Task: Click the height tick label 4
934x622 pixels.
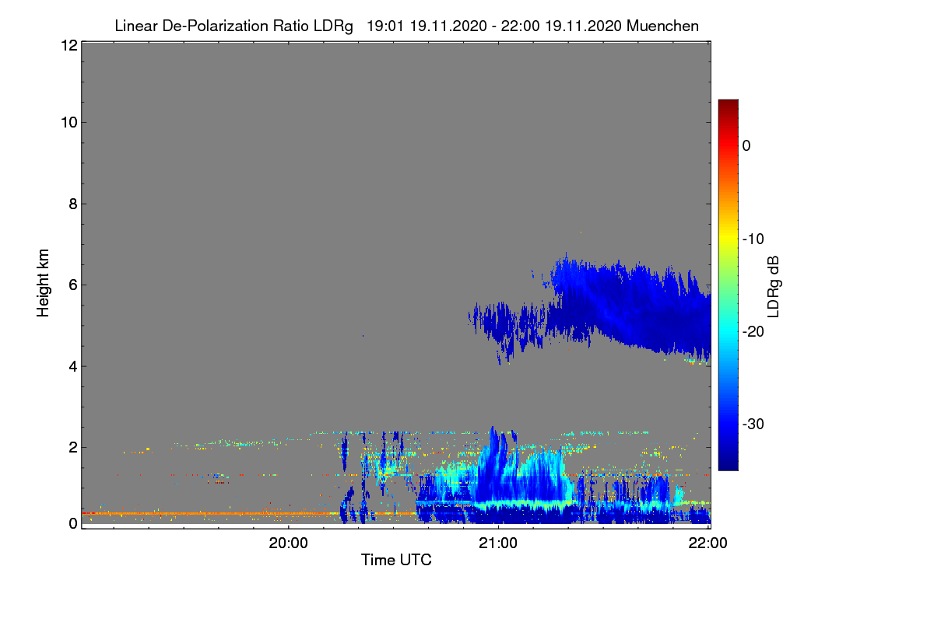Action: click(x=72, y=366)
